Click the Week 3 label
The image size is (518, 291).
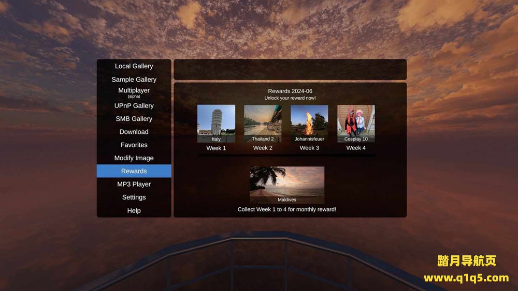point(309,148)
